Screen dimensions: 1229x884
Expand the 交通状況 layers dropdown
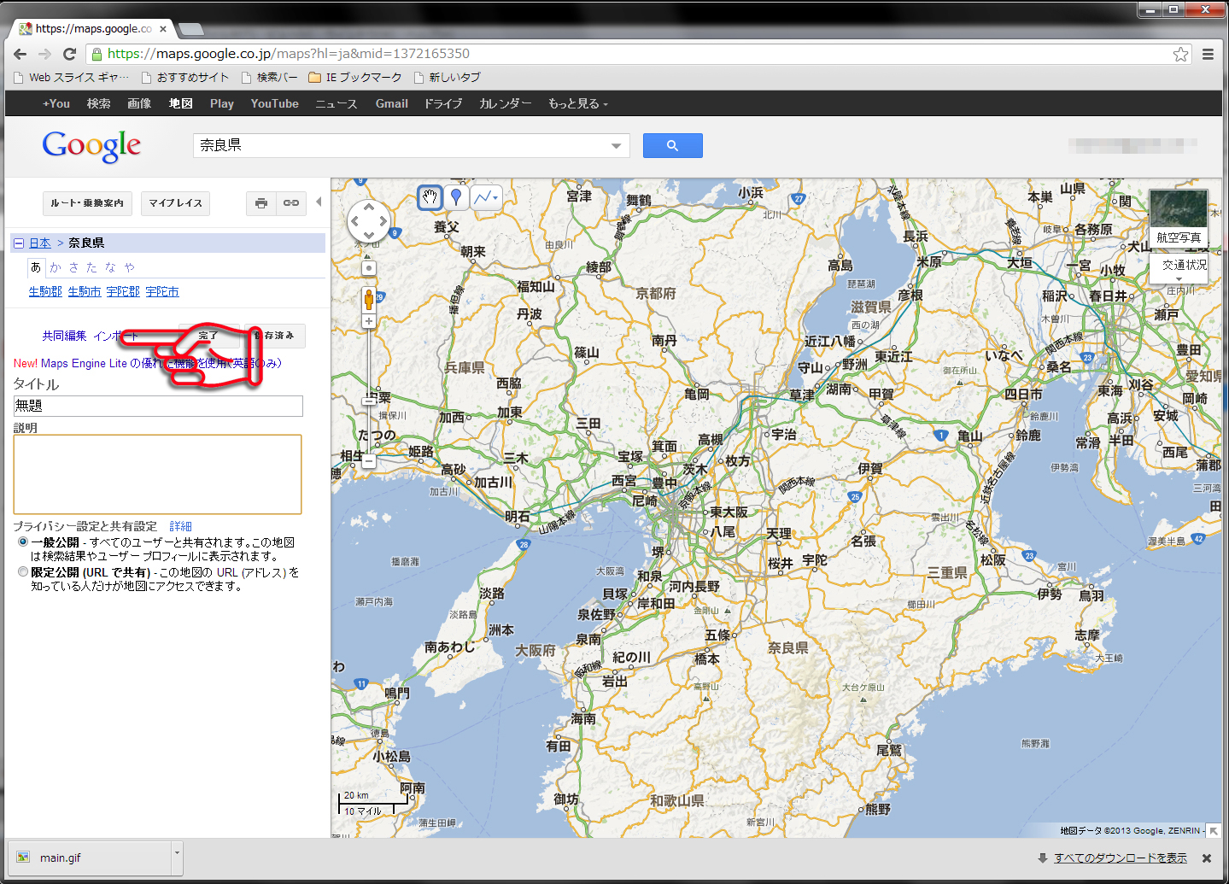point(1179,279)
